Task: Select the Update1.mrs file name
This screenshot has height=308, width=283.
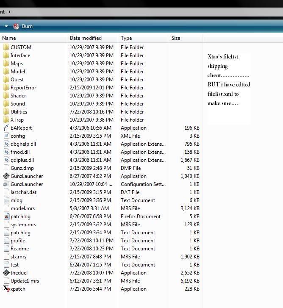Action: (25, 281)
